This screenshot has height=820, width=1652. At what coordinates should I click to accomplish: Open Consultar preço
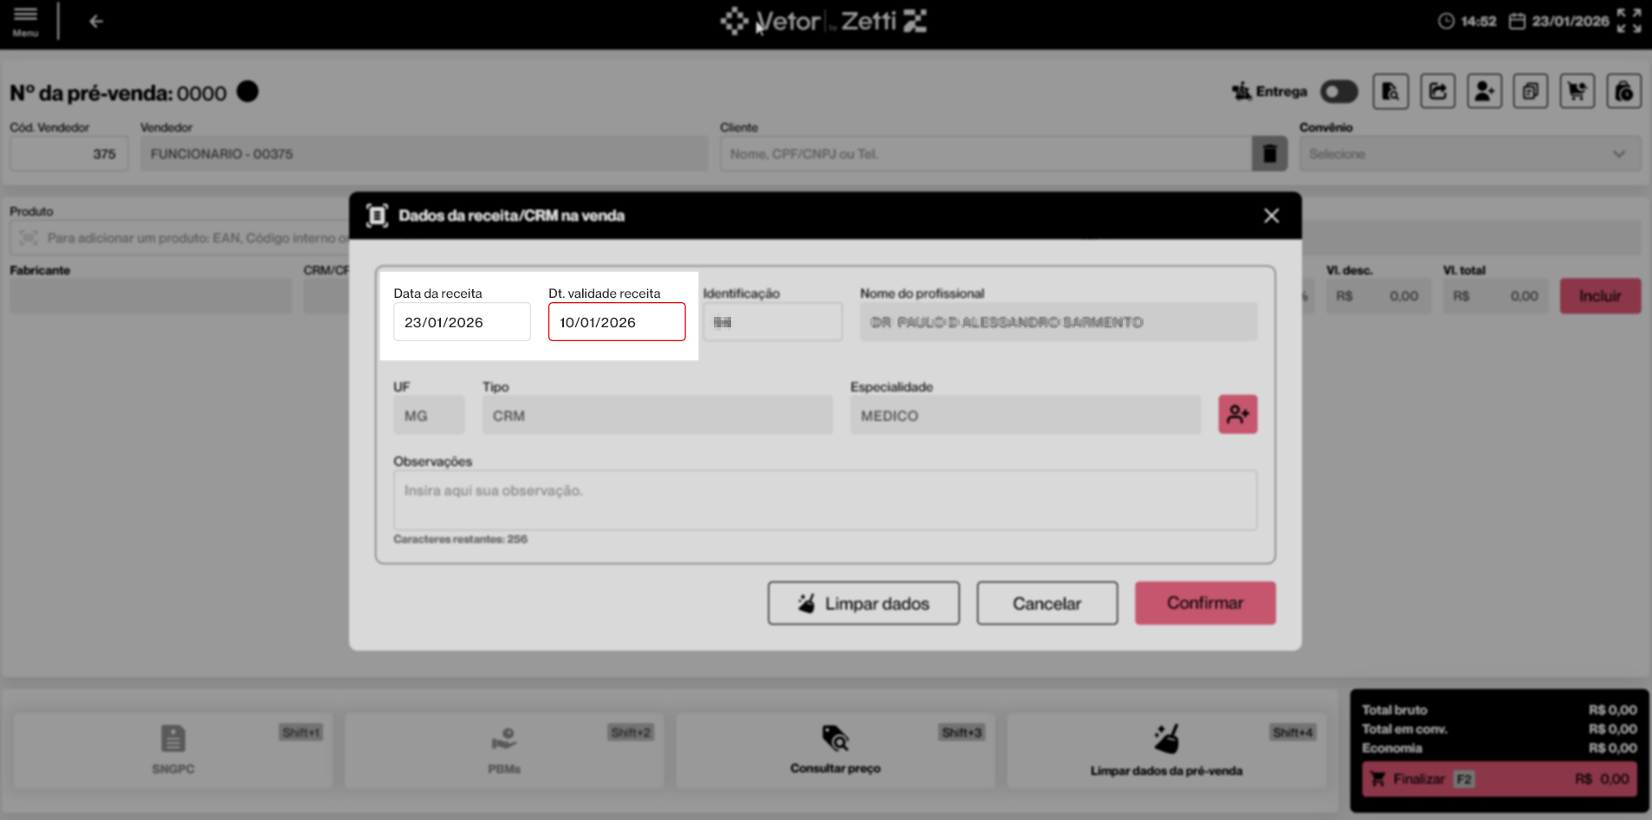(835, 750)
